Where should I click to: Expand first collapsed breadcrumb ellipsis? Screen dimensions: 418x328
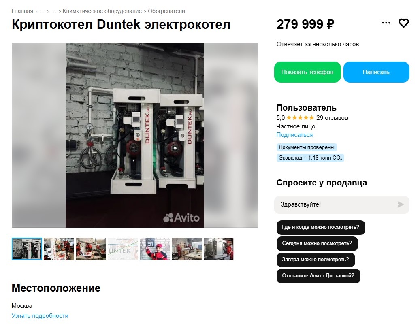42,11
